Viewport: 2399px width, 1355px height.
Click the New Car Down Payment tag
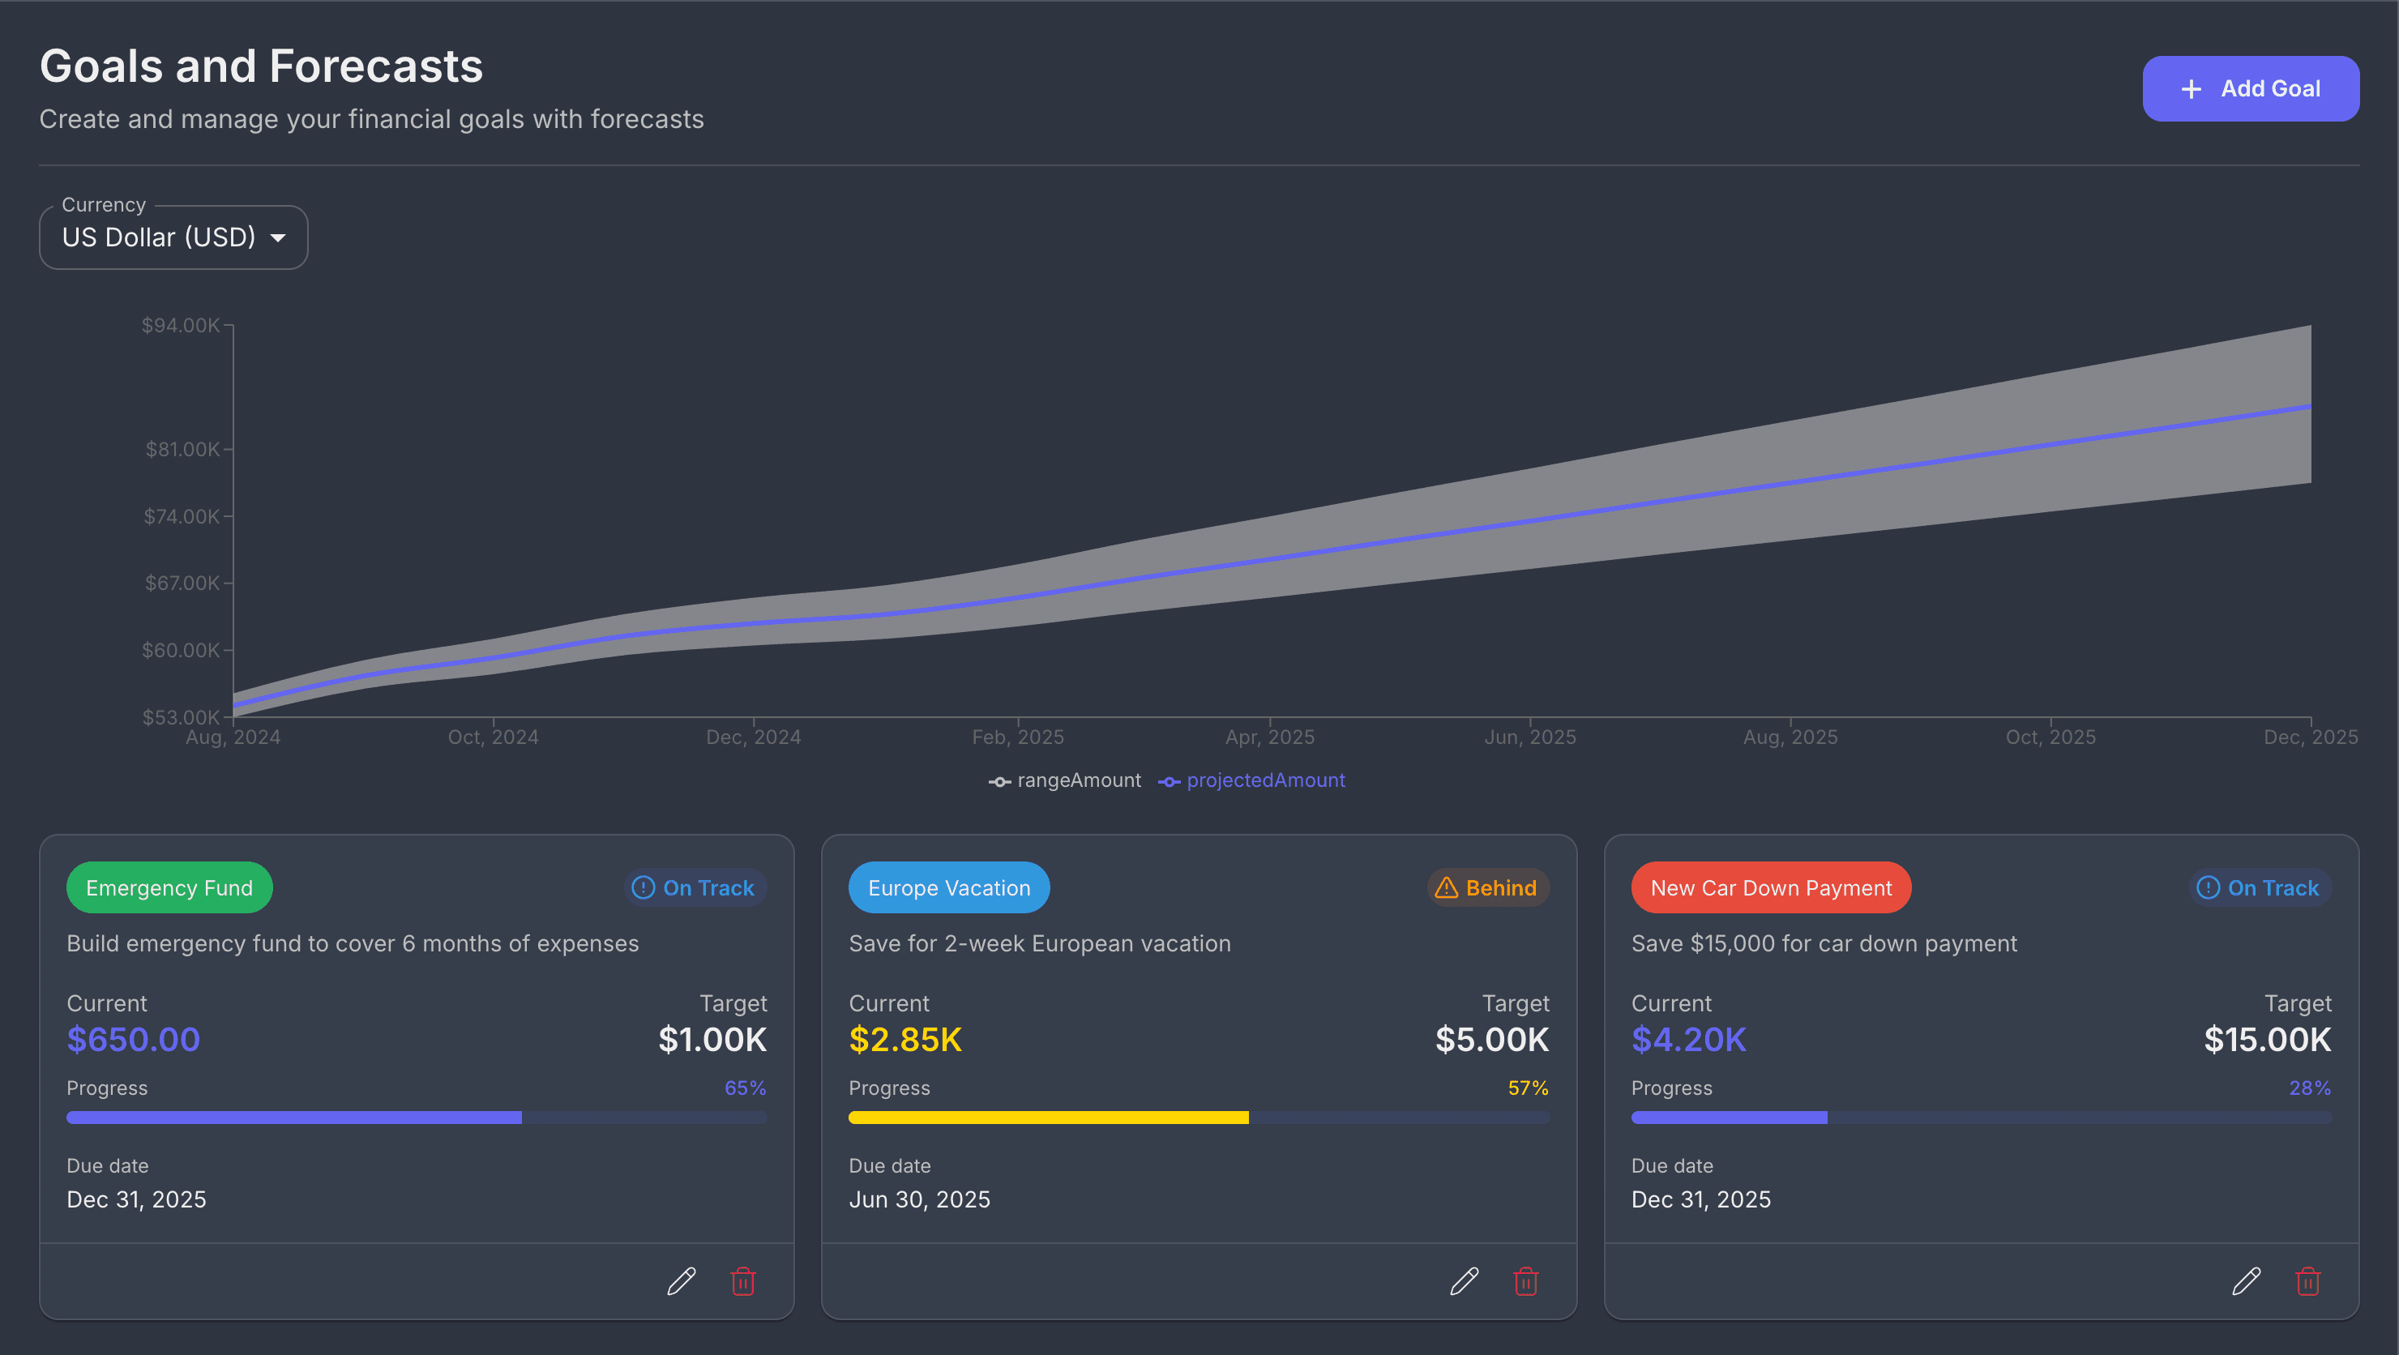pos(1770,887)
